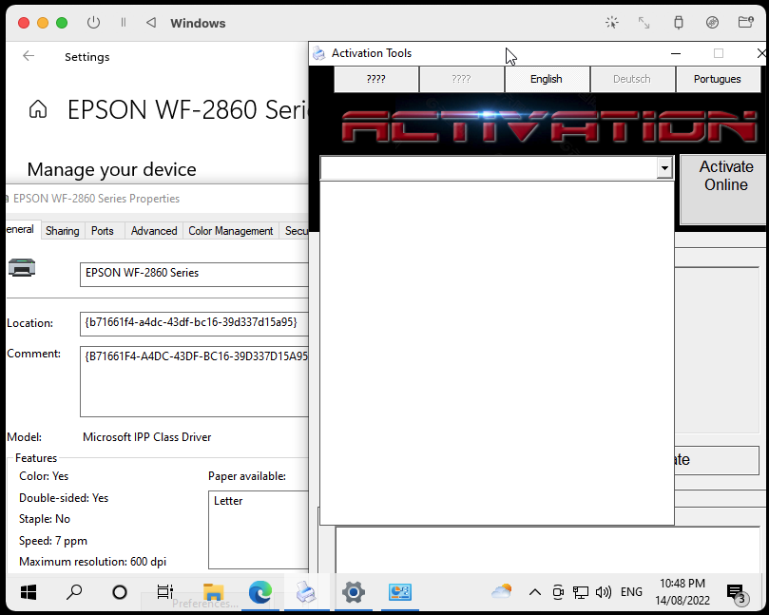
Task: Open the Ports tab in Properties
Action: point(103,230)
